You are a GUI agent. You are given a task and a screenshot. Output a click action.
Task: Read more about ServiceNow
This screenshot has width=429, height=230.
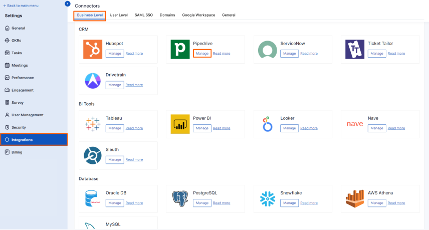click(x=309, y=54)
